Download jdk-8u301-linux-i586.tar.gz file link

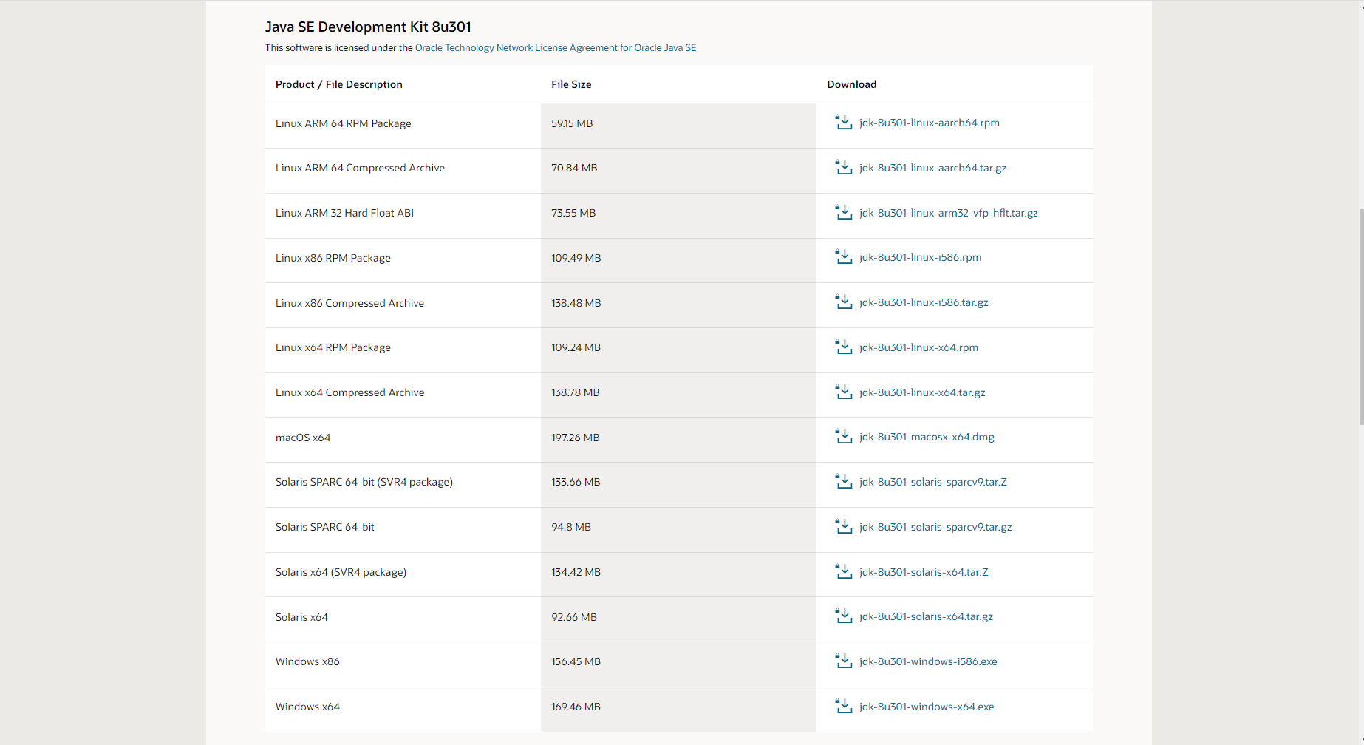924,302
